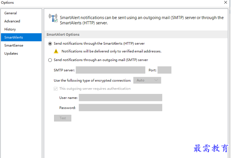Click the SmartAlert antenna icon
This screenshot has height=158, width=231.
point(53,18)
